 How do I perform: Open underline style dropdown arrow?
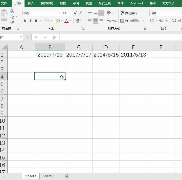(40, 21)
